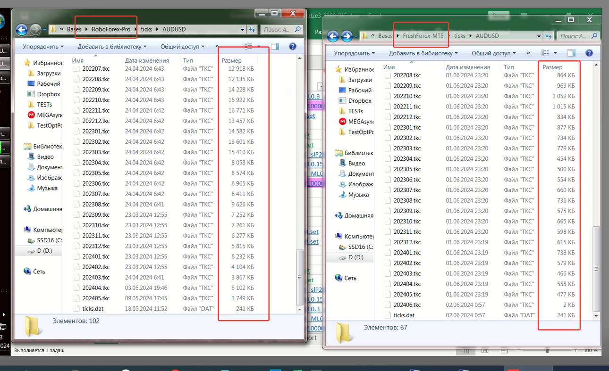Adjust zoom slider in background window
609x371 pixels.
548,351
